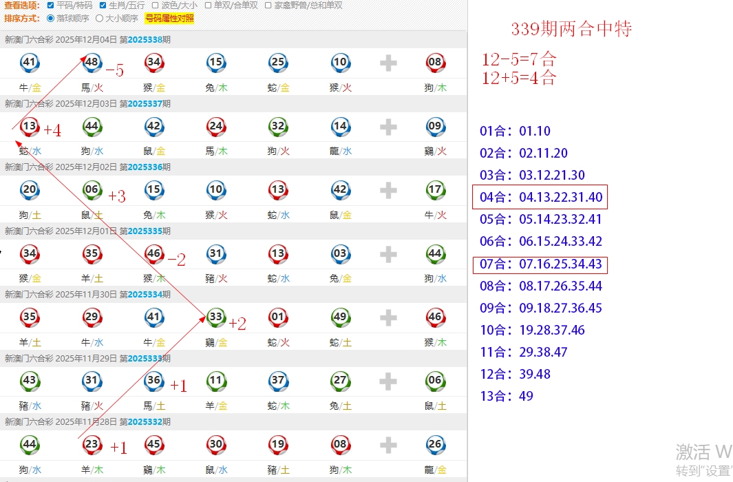Enable the 波色/大小 checkbox
This screenshot has width=733, height=482.
155,6
